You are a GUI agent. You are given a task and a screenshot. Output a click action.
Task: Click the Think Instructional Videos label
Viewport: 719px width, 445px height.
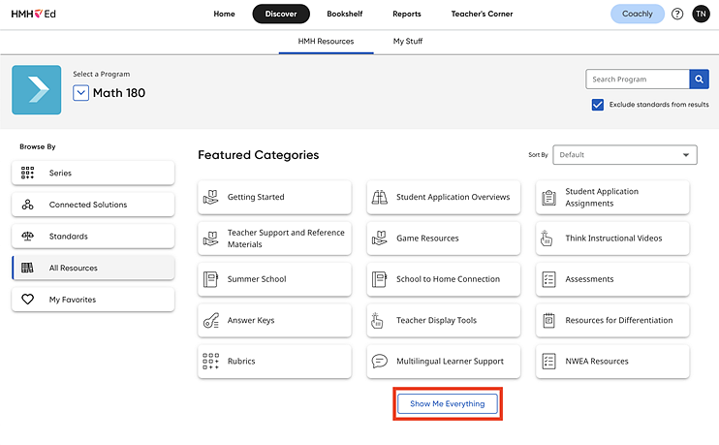point(613,238)
